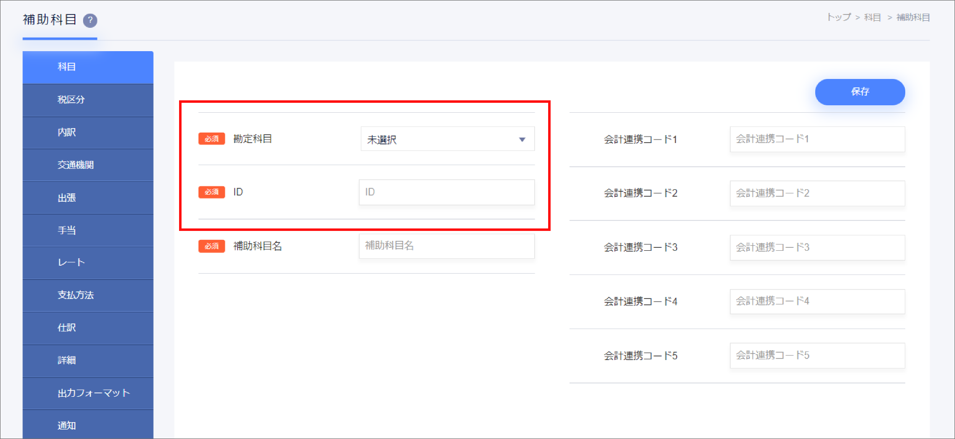Open the レート sidebar item
This screenshot has width=955, height=439.
pos(88,262)
